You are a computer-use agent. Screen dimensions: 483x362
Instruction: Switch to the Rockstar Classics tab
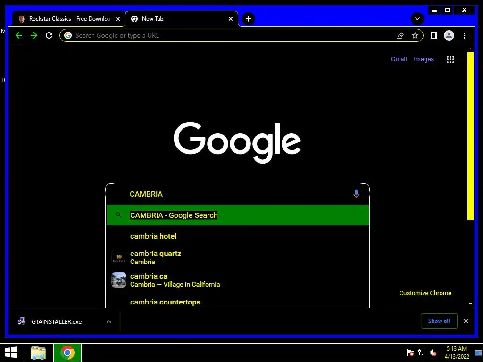coord(68,19)
